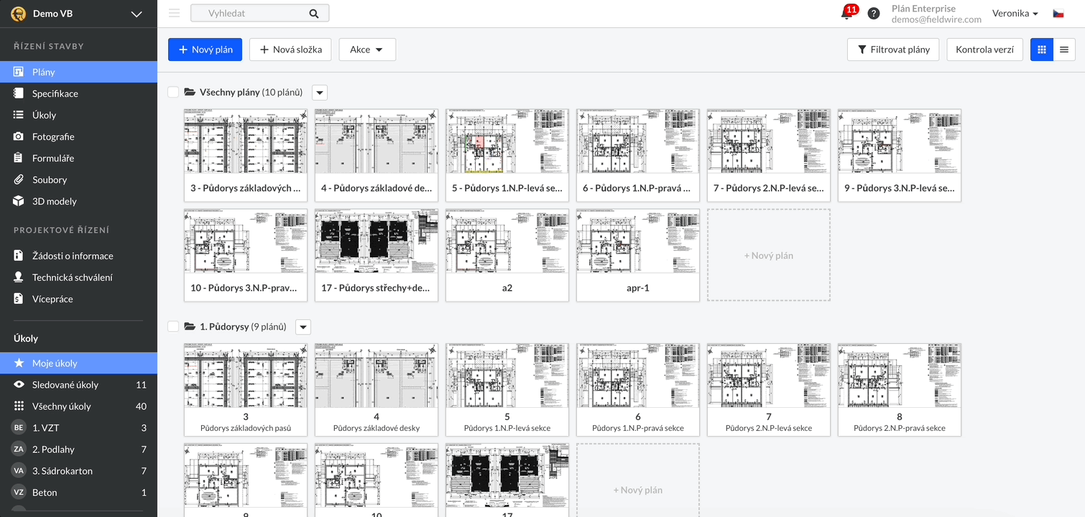Open the Demo VB project dropdown
This screenshot has height=517, width=1085.
pyautogui.click(x=137, y=14)
